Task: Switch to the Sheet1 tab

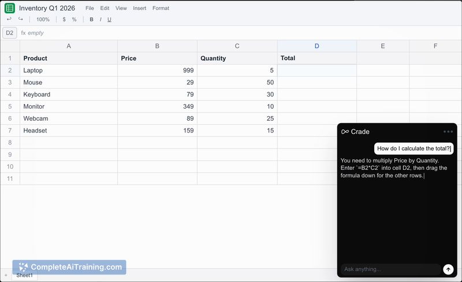Action: 24,275
